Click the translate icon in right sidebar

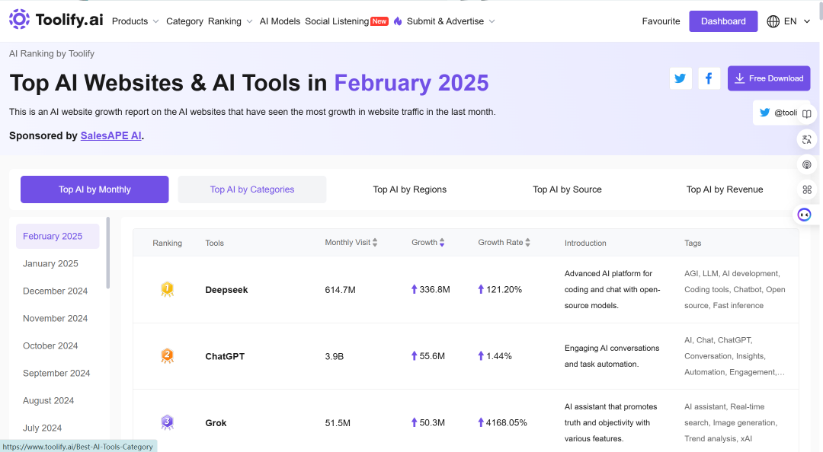[807, 139]
